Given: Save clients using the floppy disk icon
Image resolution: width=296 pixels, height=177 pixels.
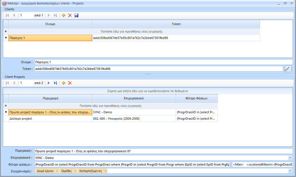Looking at the screenshot, I should pyautogui.click(x=76, y=15).
